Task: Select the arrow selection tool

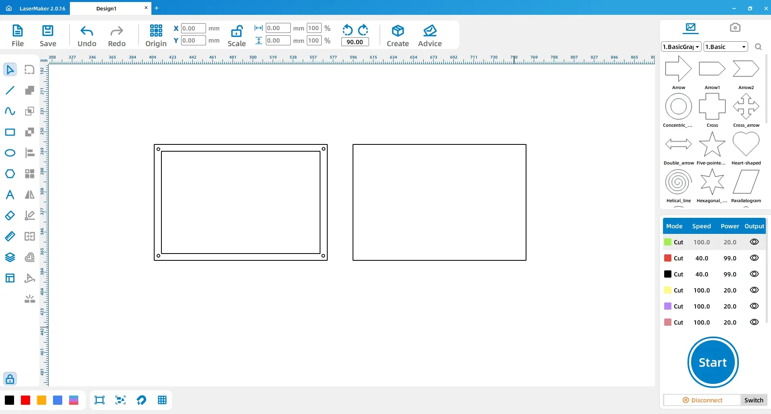Action: (10, 69)
